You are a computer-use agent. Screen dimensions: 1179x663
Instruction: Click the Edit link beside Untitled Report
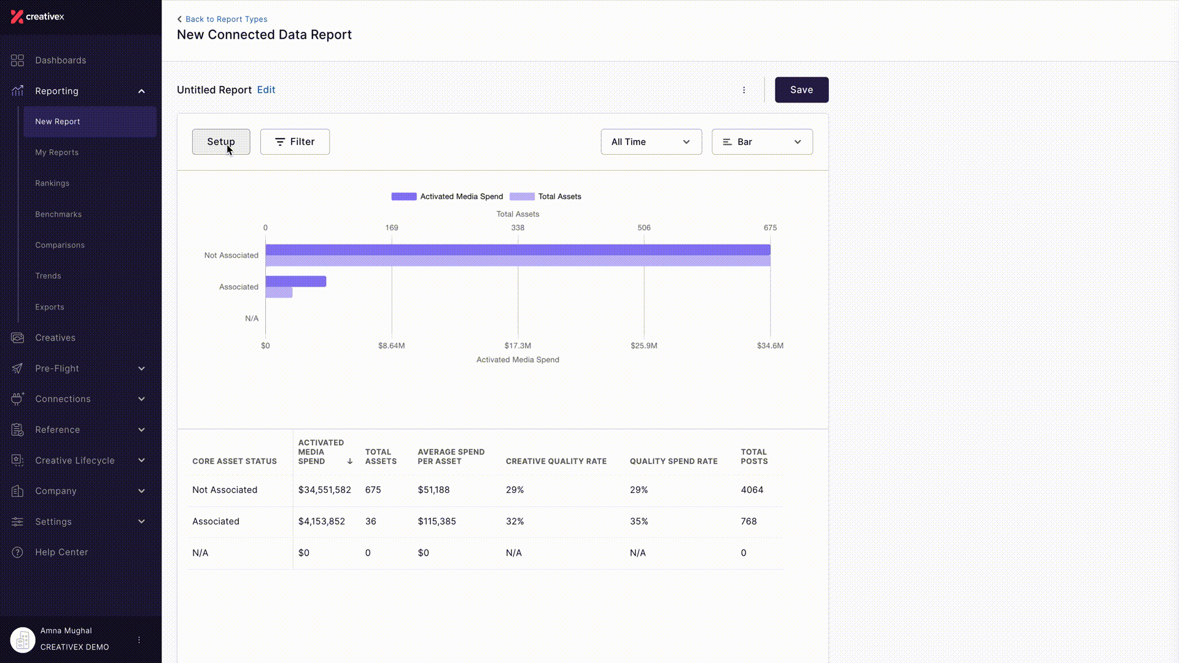point(266,90)
